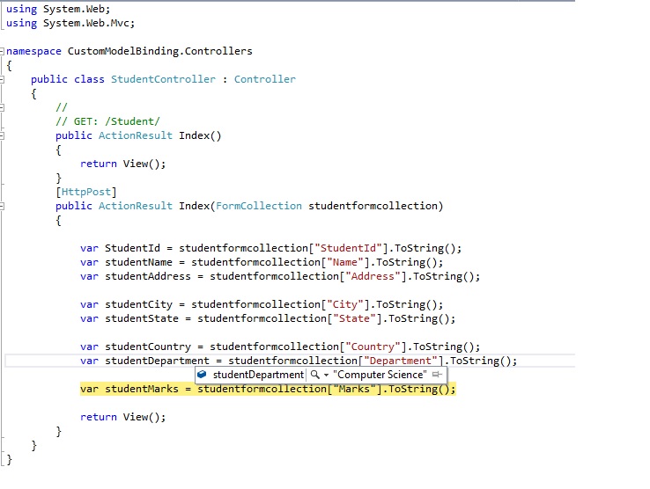Click the studentName variable declaration
The image size is (650, 489).
[138, 262]
